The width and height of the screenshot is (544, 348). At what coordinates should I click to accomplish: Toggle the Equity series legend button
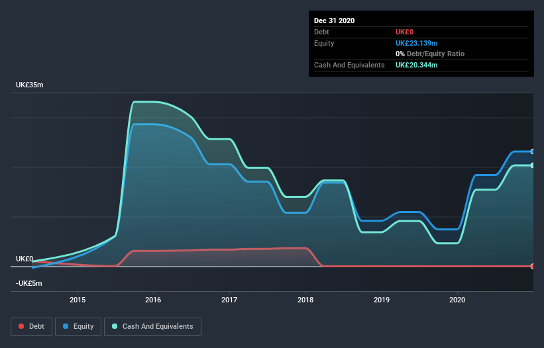78,327
